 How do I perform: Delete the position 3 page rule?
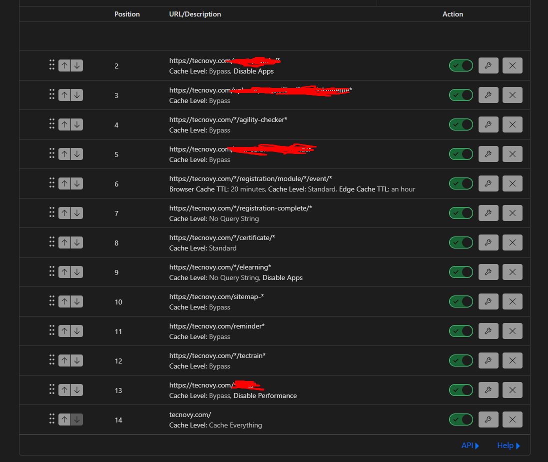click(x=513, y=95)
